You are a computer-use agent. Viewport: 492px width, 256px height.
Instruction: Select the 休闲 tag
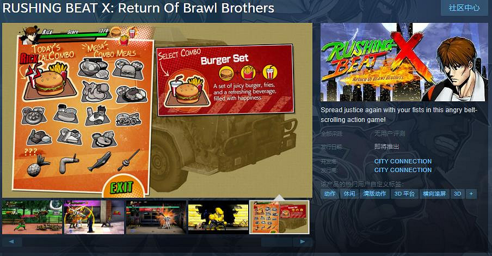[x=349, y=194]
